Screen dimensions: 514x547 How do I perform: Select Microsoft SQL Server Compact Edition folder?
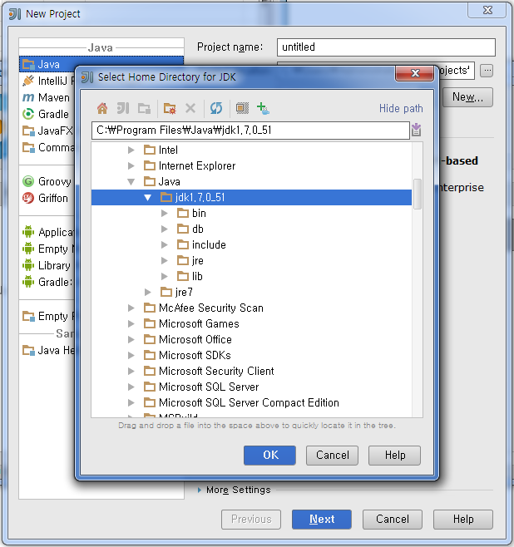click(x=249, y=402)
